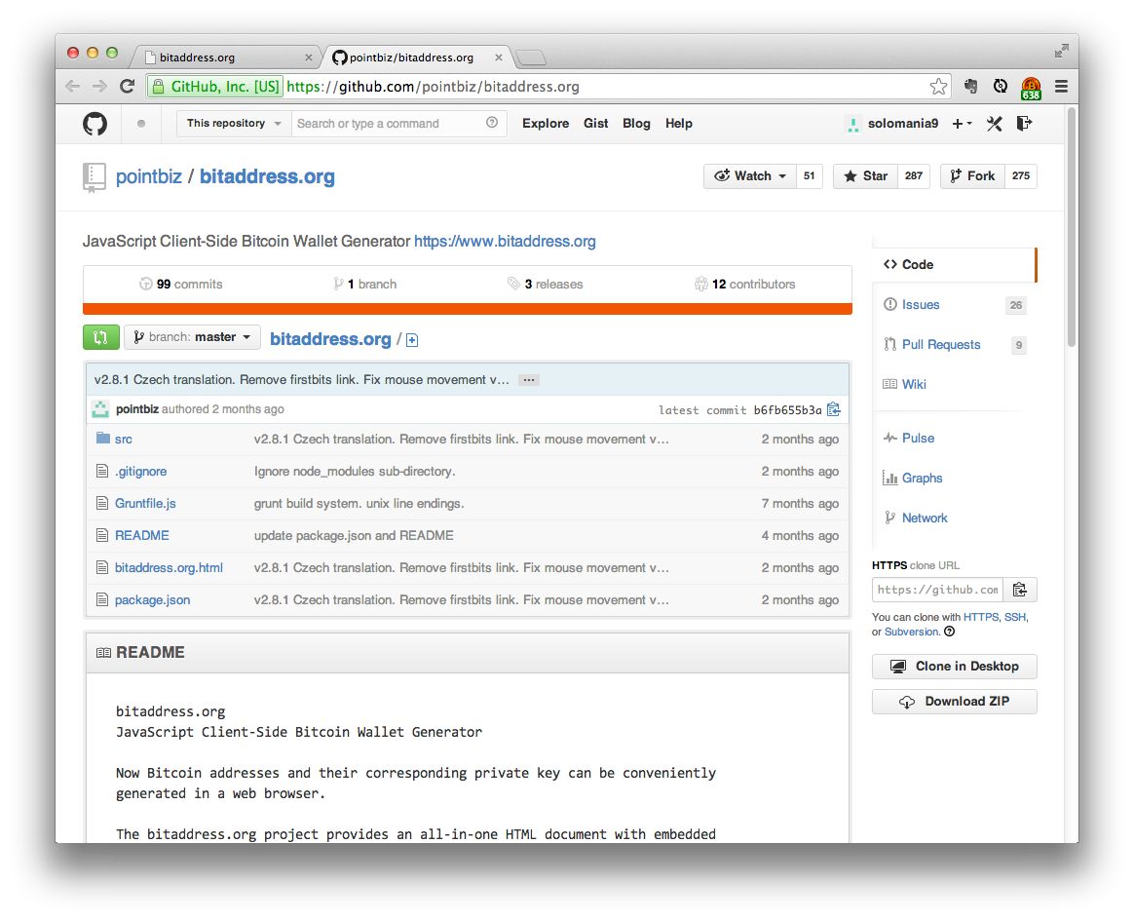Screen dimensions: 1134x920
Task: Copy the HTTPS clone URL to clipboard
Action: point(1020,590)
